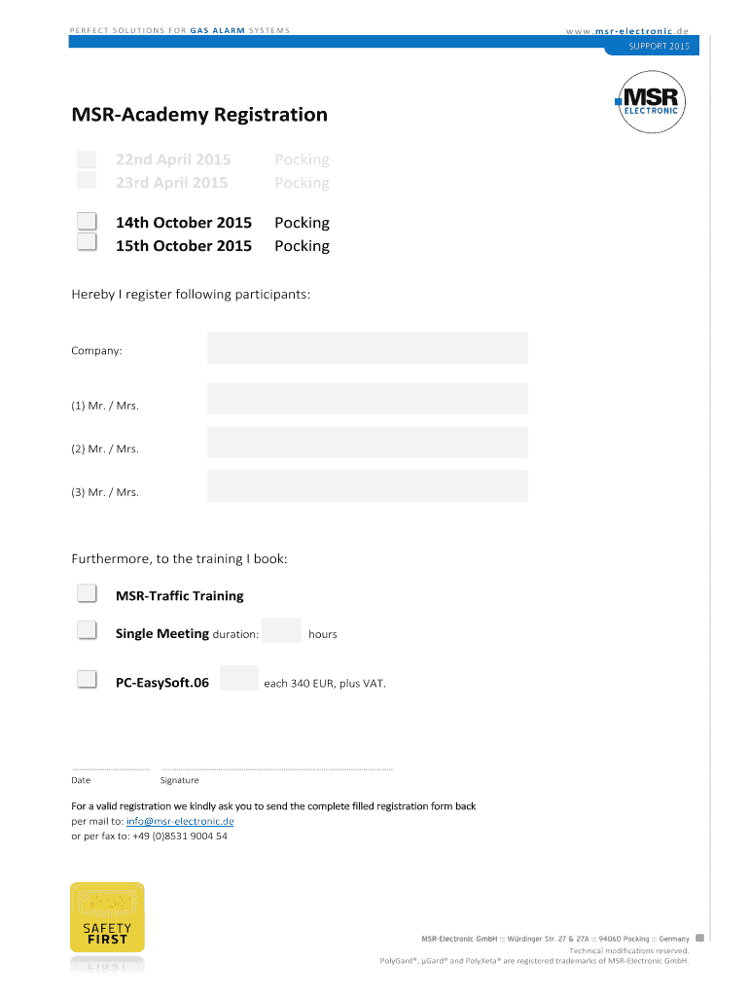Focus the (1) Mr. / Mrs. name field

(367, 399)
